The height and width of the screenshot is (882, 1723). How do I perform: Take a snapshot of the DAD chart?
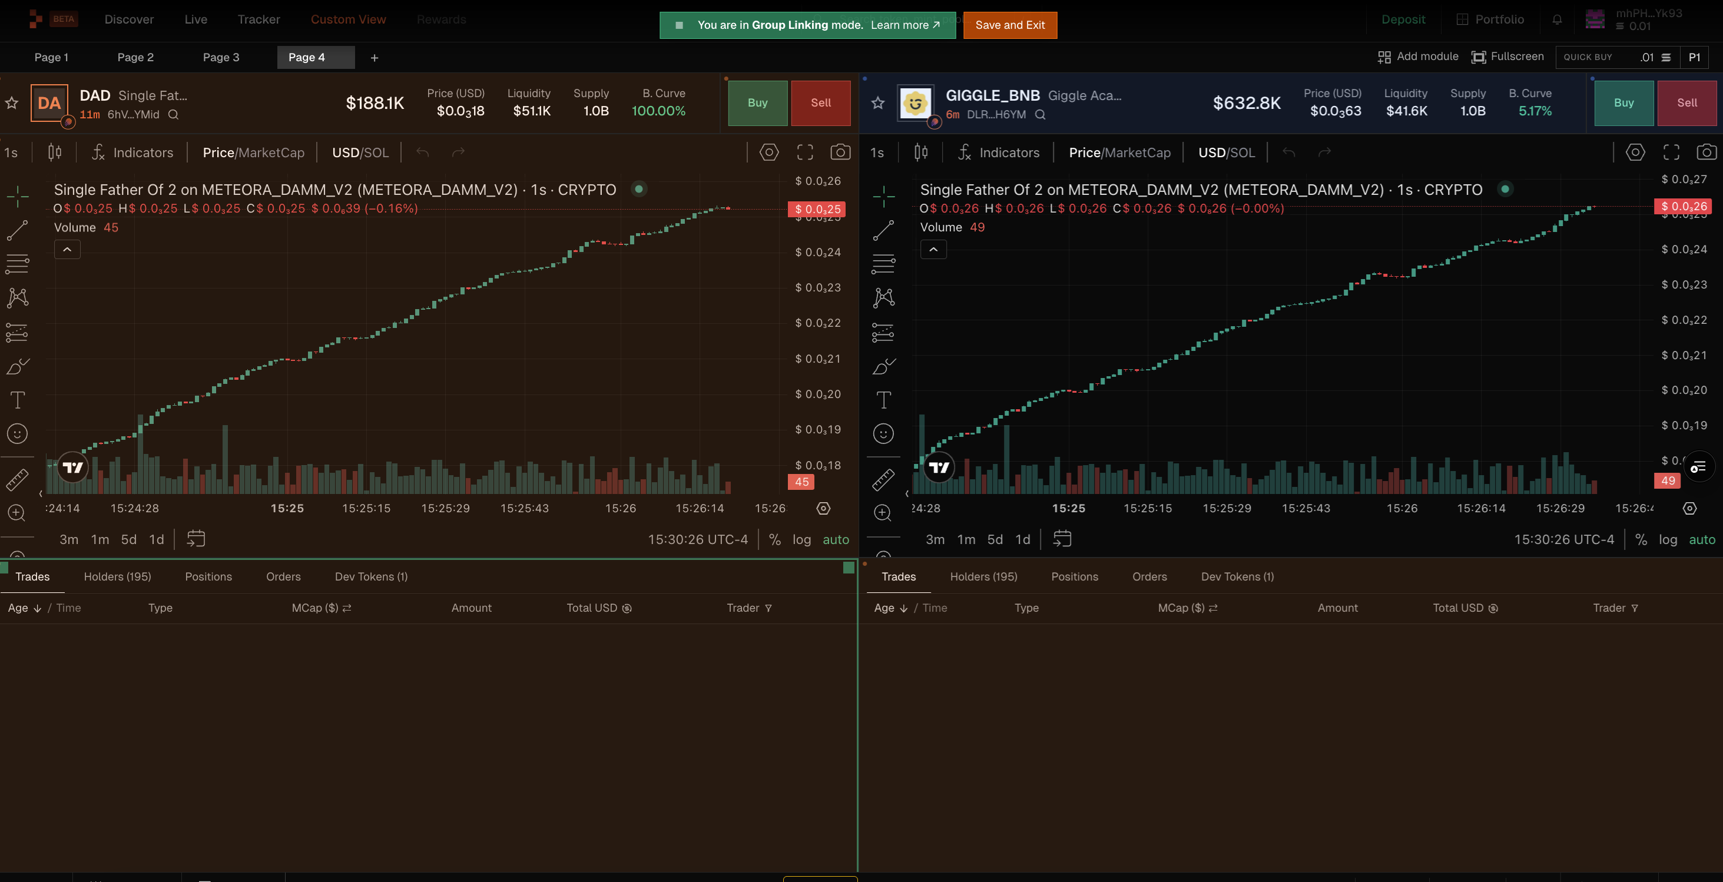tap(840, 152)
